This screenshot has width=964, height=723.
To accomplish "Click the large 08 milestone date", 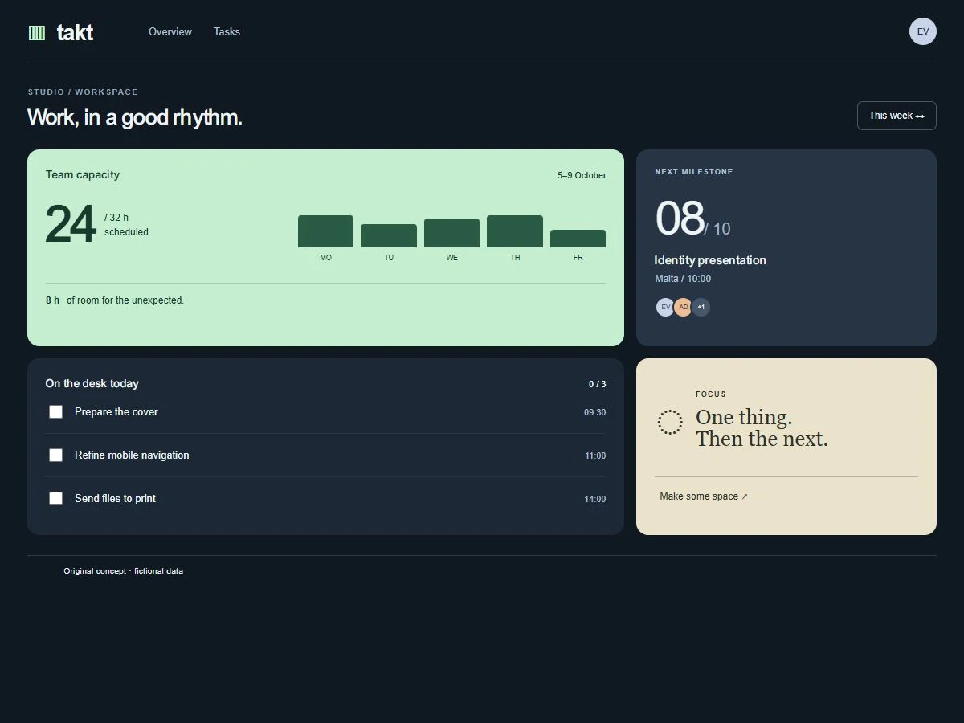I will (x=680, y=219).
